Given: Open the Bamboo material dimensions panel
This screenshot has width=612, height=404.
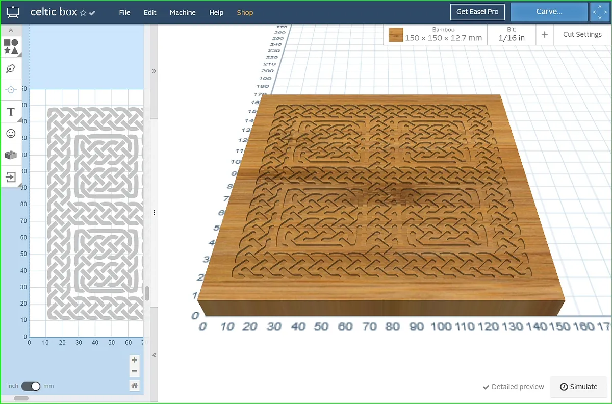Looking at the screenshot, I should [x=436, y=35].
